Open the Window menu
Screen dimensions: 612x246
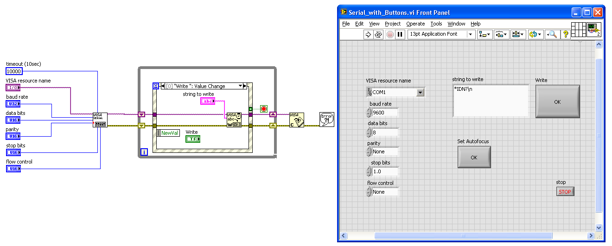[456, 24]
